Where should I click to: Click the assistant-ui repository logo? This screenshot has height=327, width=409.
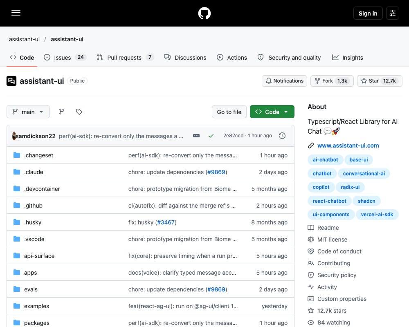click(11, 81)
